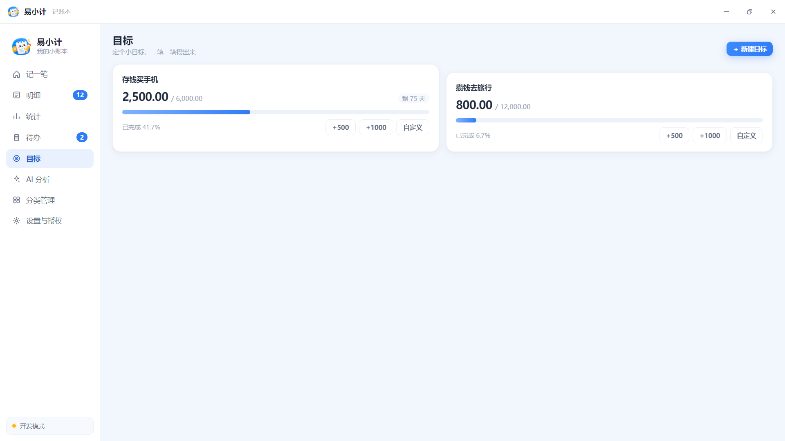Viewport: 785px width, 441px height.
Task: Open AI 分析 sparkle icon
Action: (16, 179)
